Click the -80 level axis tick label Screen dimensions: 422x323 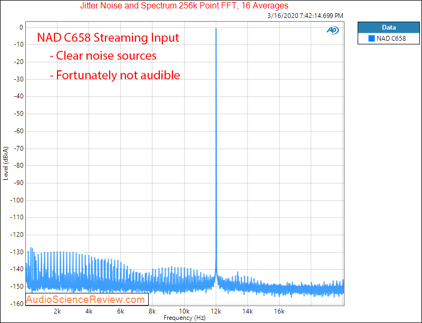click(x=18, y=165)
